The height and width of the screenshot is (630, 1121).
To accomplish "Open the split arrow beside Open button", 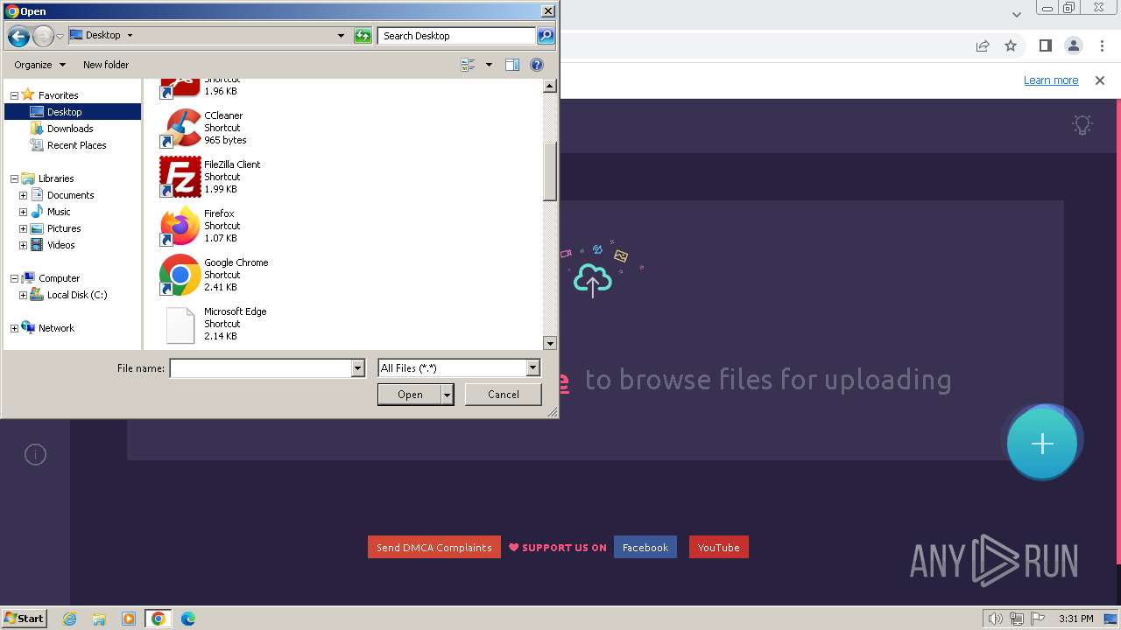I will tap(448, 395).
